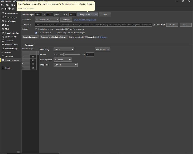Screen dimensions: 193x154
Task: Select the Crop tool in sidebar
Action: tap(7, 25)
